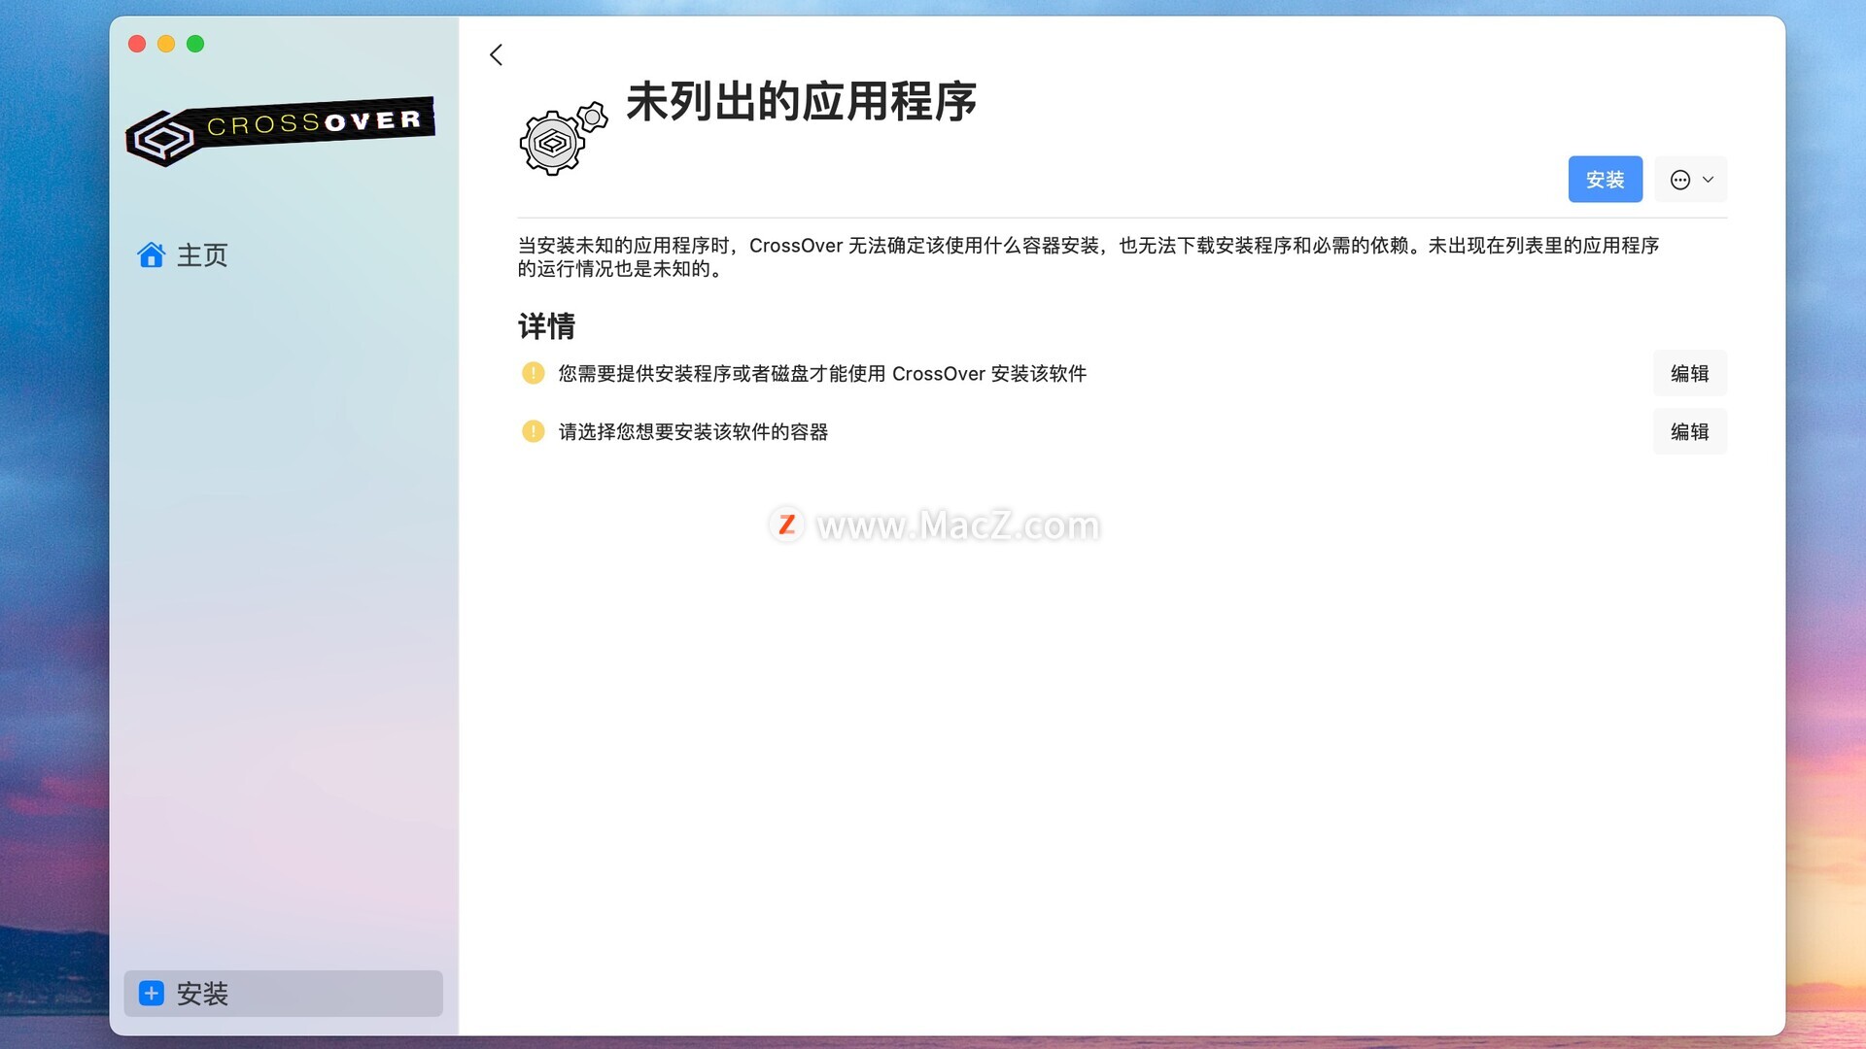Open the more options ellipsis dropdown
This screenshot has width=1866, height=1049.
click(x=1691, y=180)
